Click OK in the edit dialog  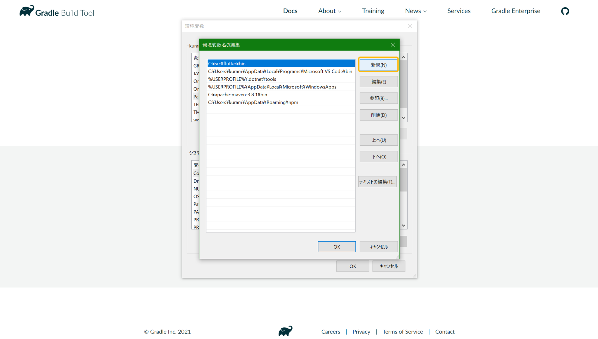tap(337, 247)
